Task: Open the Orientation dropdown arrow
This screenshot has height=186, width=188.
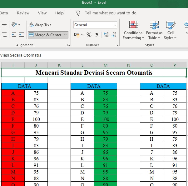Action: (x=19, y=25)
